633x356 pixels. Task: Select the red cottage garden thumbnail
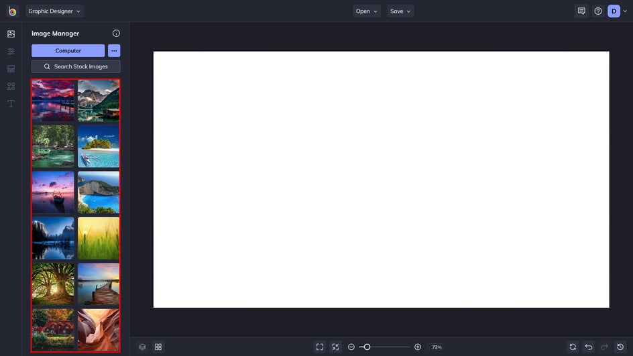coord(53,330)
